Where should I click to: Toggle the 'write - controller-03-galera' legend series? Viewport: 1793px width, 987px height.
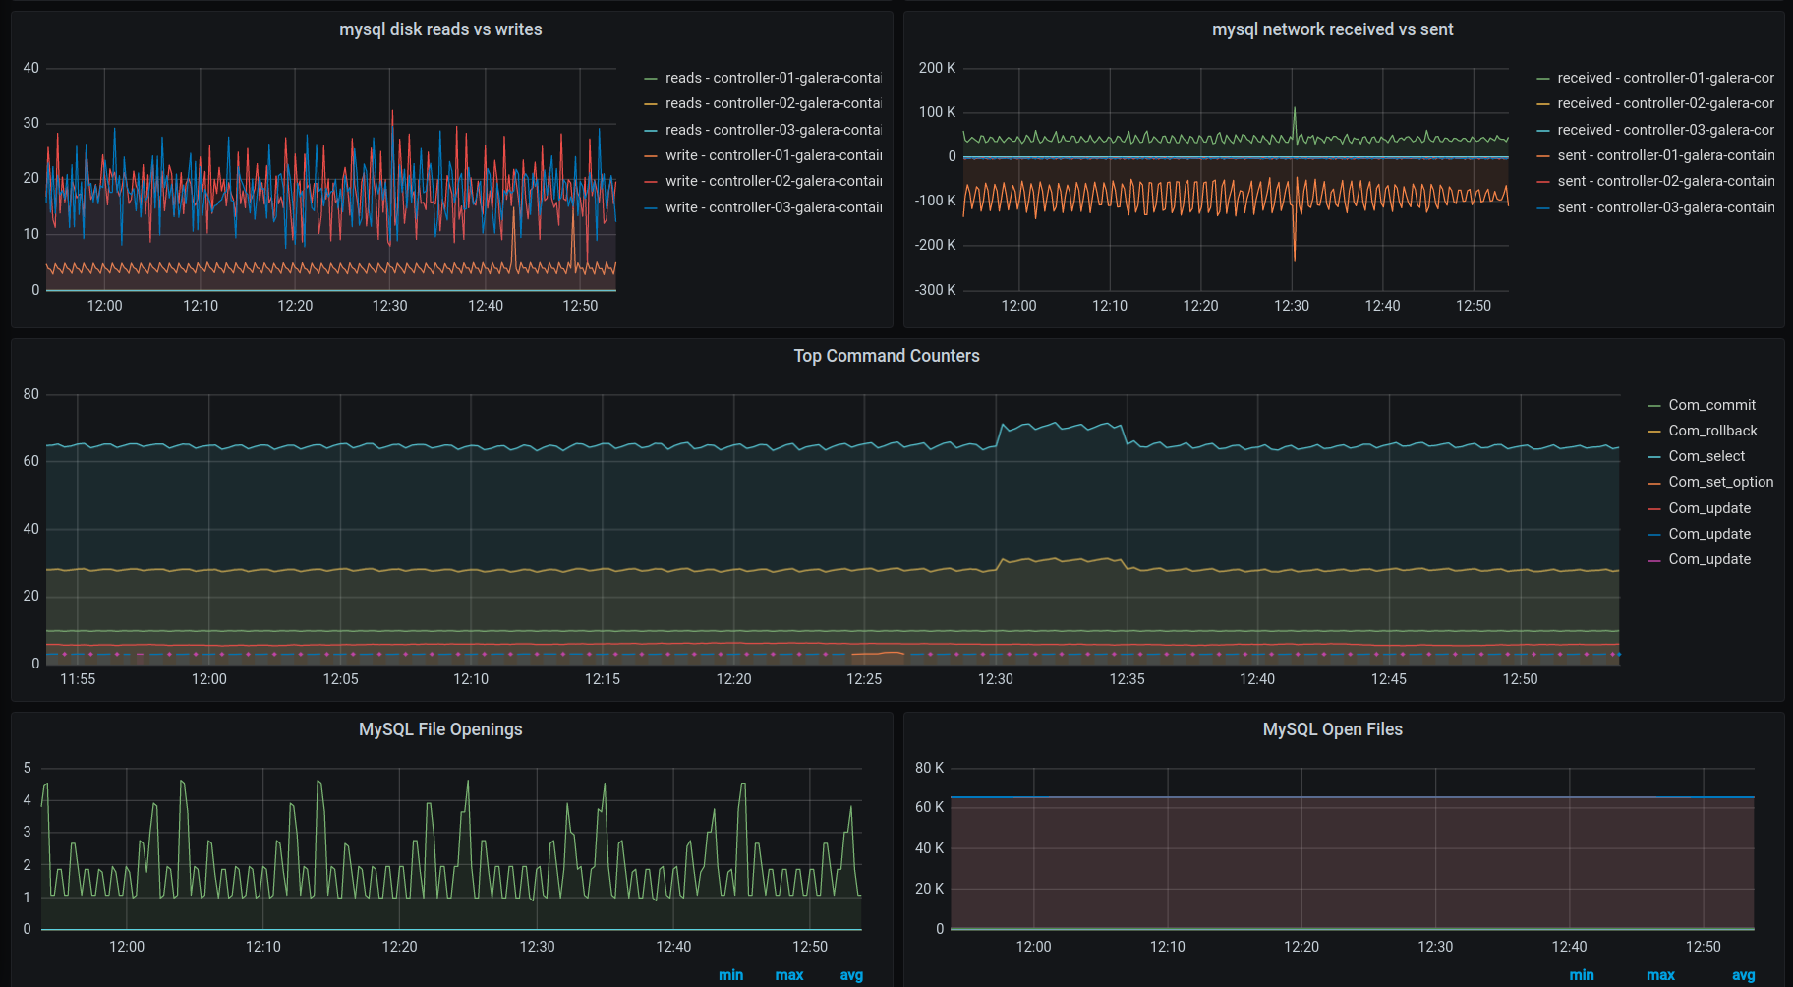(773, 207)
